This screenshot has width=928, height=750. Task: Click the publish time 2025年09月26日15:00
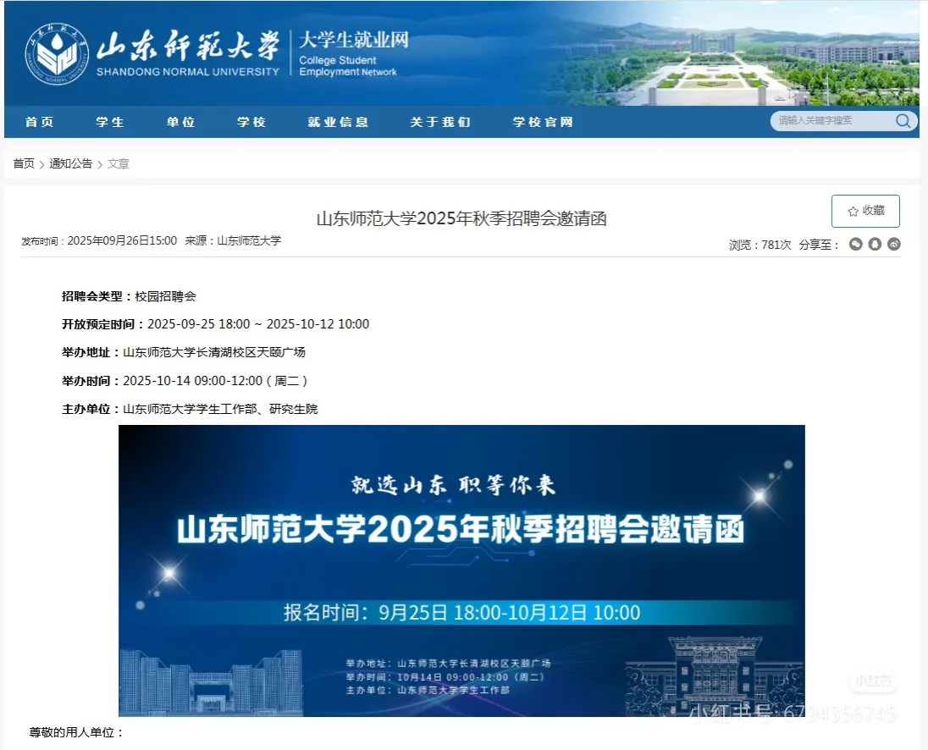(122, 240)
